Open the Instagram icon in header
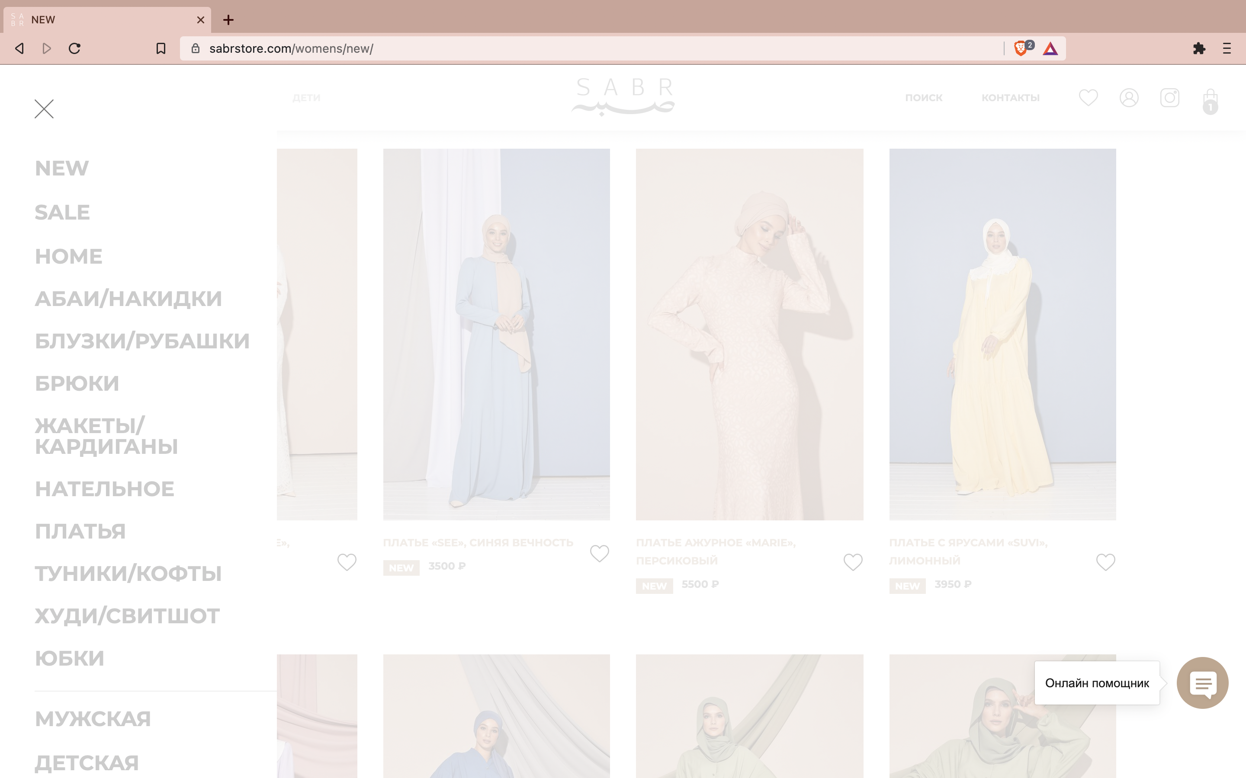 [x=1169, y=97]
